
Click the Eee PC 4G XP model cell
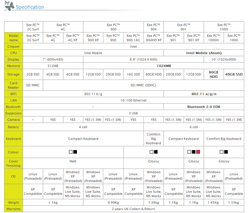73,38
